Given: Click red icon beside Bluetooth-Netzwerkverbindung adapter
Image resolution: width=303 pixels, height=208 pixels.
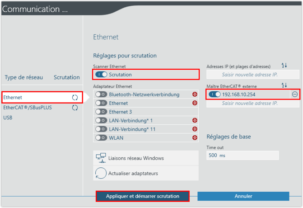Looking at the screenshot, I should 195,95.
